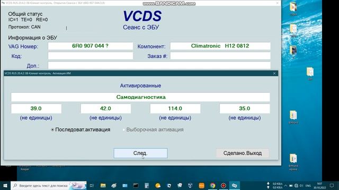This screenshot has width=339, height=190.
Task: Click the measurement value 114.0
Action: click(175, 109)
